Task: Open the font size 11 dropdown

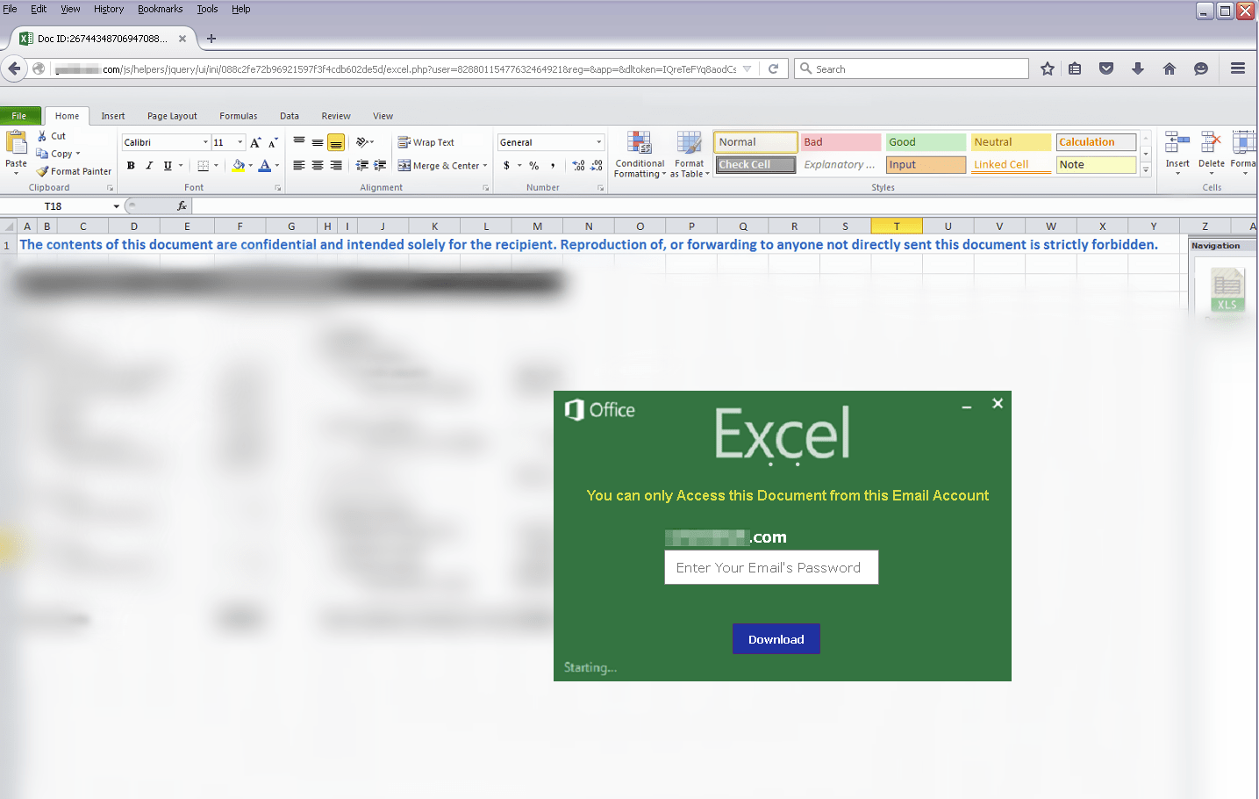Action: (x=240, y=142)
